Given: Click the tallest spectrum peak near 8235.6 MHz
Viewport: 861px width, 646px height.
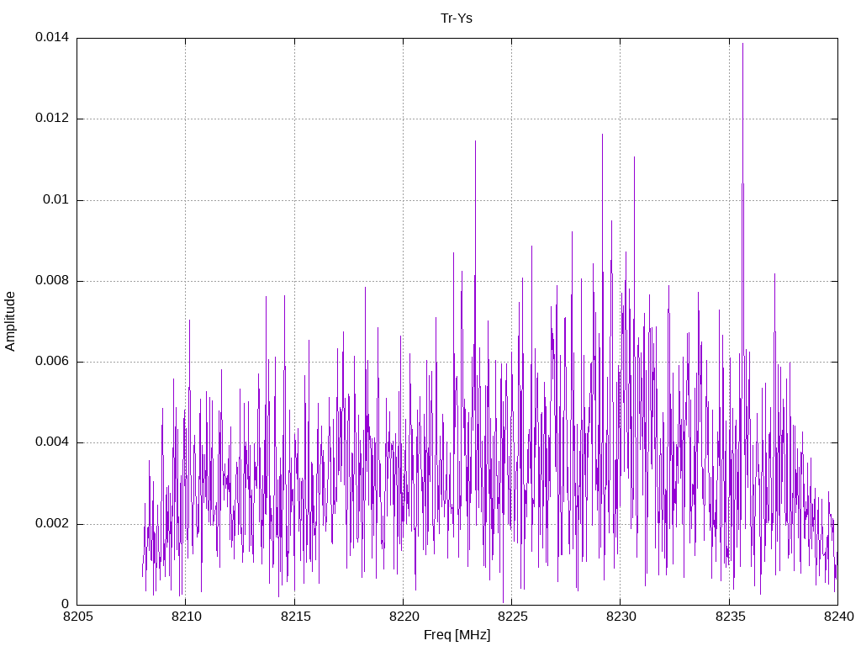Looking at the screenshot, I should [743, 44].
